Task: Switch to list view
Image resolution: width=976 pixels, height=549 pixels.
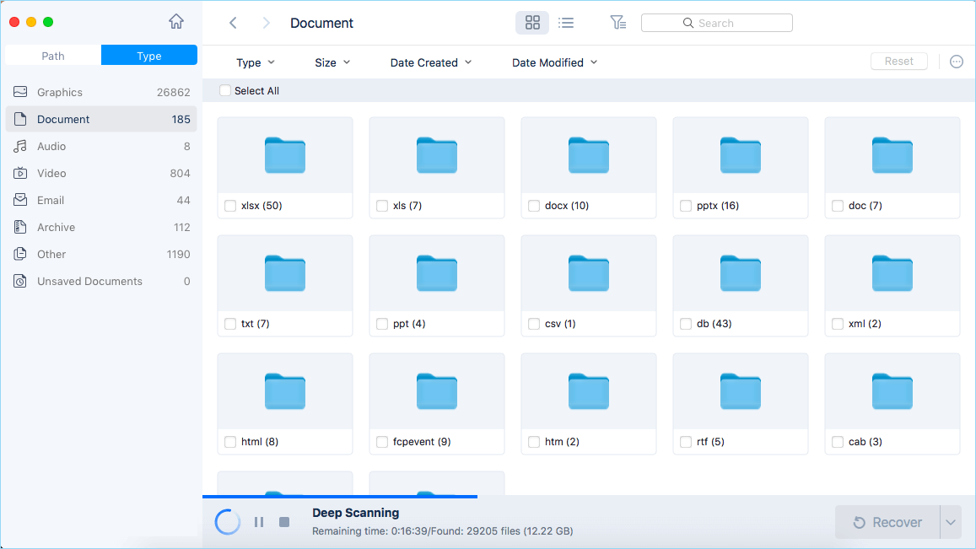Action: [x=566, y=23]
